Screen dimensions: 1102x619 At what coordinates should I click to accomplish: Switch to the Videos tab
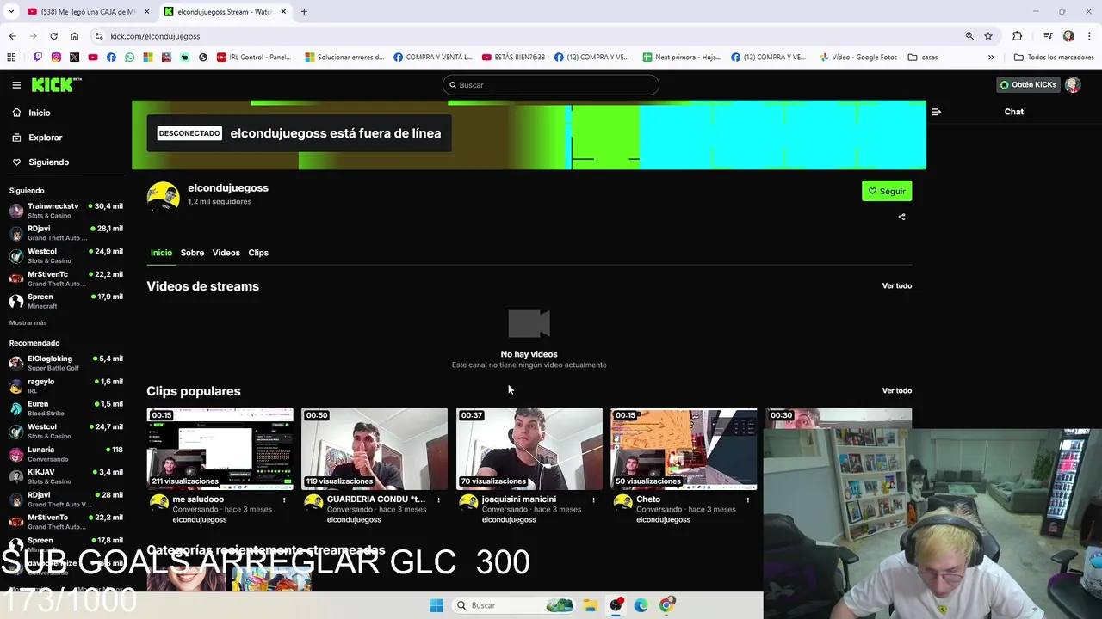226,253
